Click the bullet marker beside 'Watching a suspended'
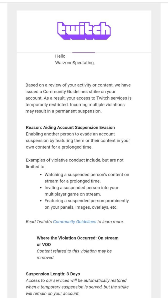 [41, 175]
